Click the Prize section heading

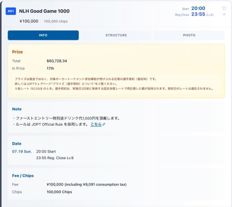[x=18, y=52]
